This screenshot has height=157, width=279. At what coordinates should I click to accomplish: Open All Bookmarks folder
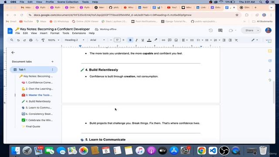(x=262, y=21)
